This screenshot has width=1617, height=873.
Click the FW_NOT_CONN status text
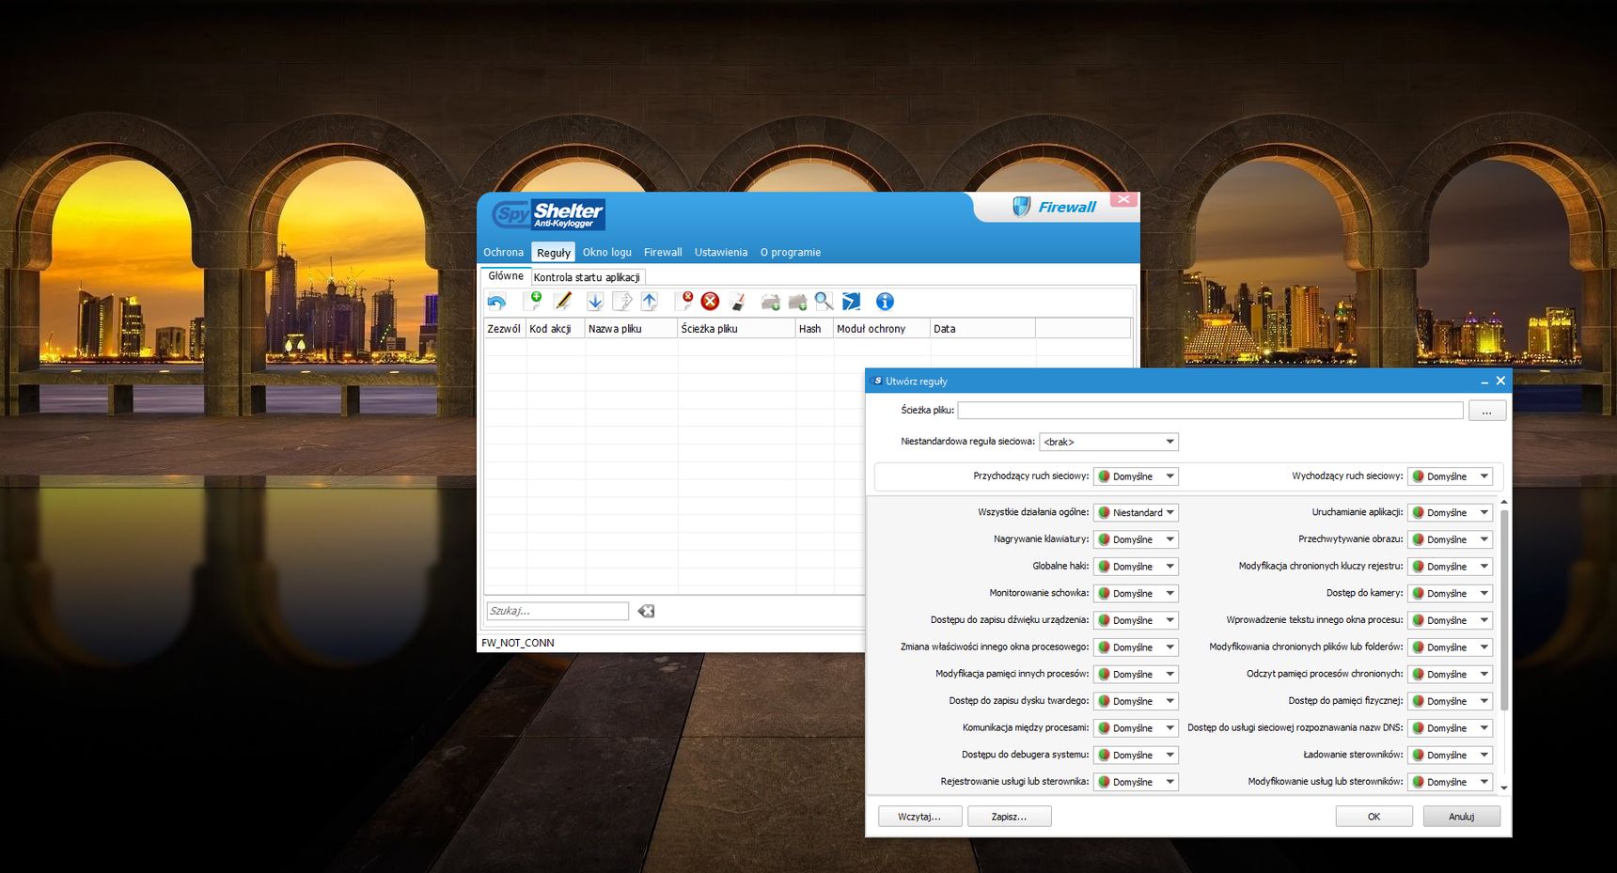click(x=518, y=643)
